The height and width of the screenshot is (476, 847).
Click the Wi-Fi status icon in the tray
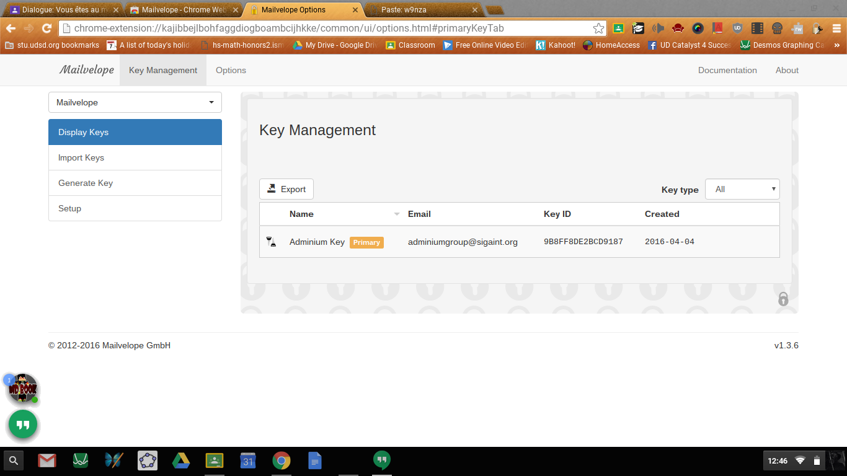800,461
